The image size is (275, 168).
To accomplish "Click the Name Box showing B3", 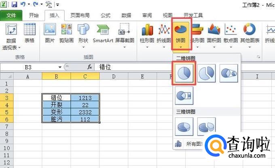I will [29, 67].
